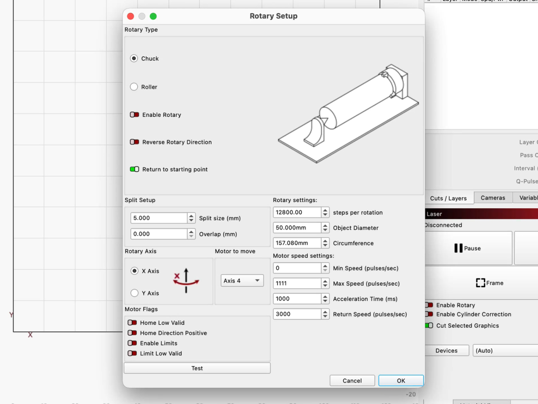538x404 pixels.
Task: Toggle Enable Rotary in Rotary Setup dialog
Action: click(134, 114)
